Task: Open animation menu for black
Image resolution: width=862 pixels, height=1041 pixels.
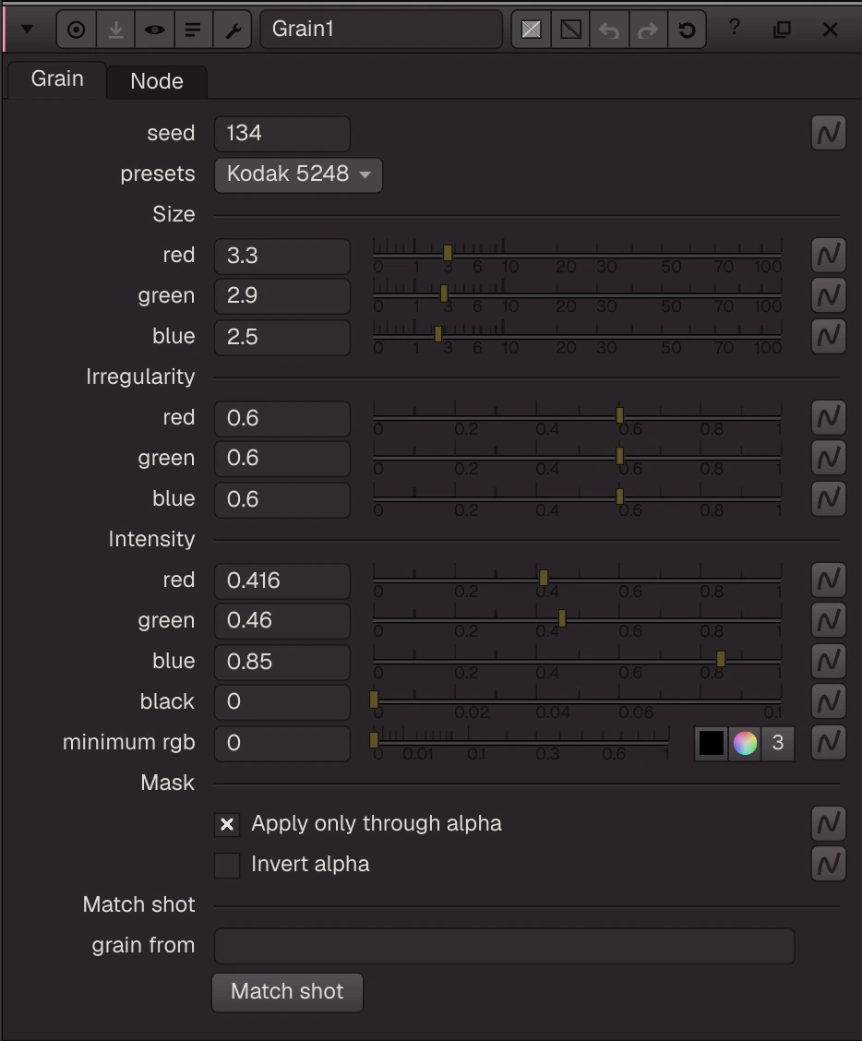Action: pos(828,701)
